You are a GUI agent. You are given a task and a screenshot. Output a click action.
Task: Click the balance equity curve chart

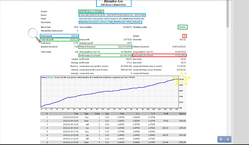pos(110,92)
